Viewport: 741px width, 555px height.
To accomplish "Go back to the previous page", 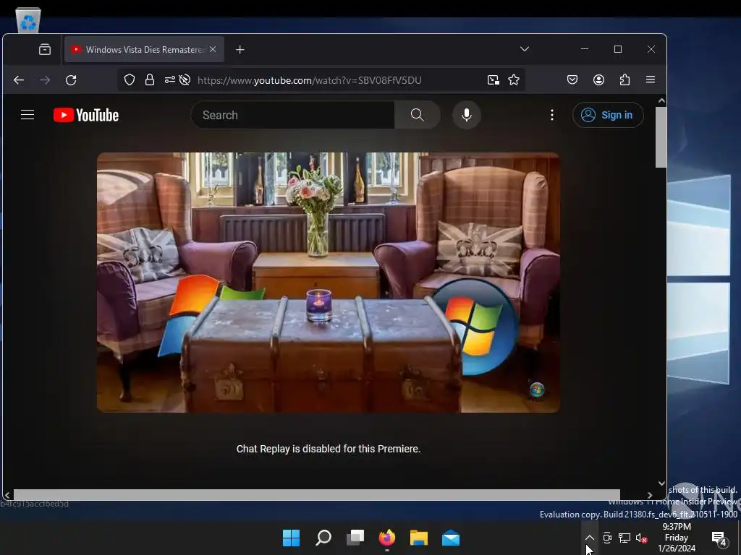I will click(x=19, y=80).
